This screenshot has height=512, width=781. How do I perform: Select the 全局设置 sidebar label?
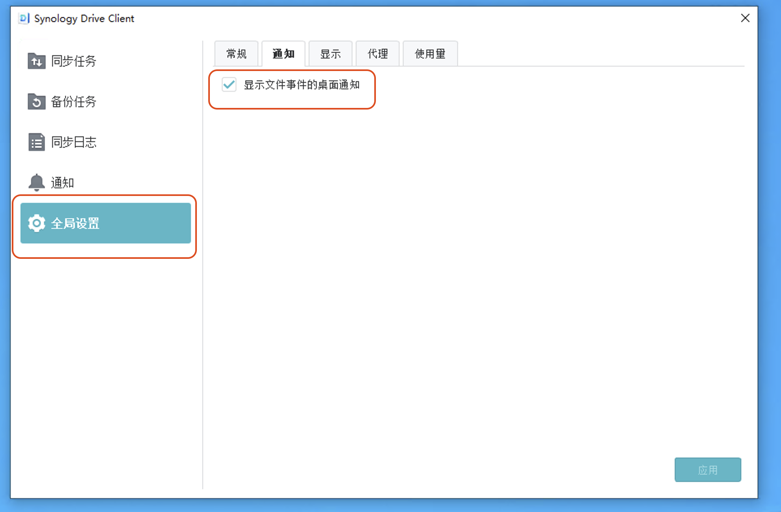(x=75, y=224)
